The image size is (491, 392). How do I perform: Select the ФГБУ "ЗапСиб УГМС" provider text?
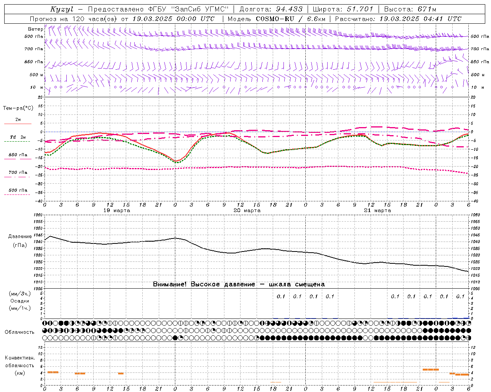[x=188, y=9]
